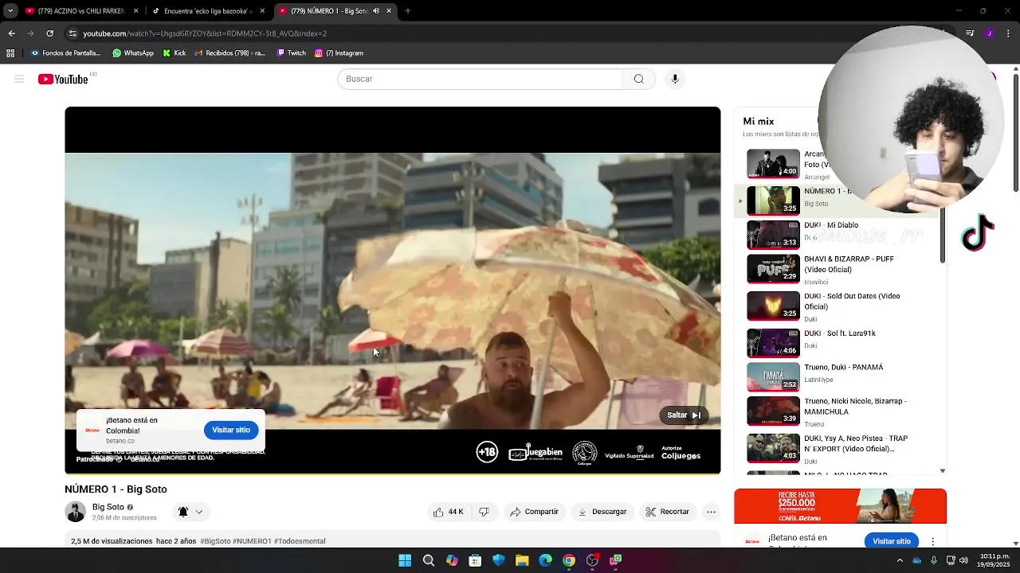Close the Encuentra 'ecko liga bazooka' tab
This screenshot has height=573, width=1020.
click(262, 11)
